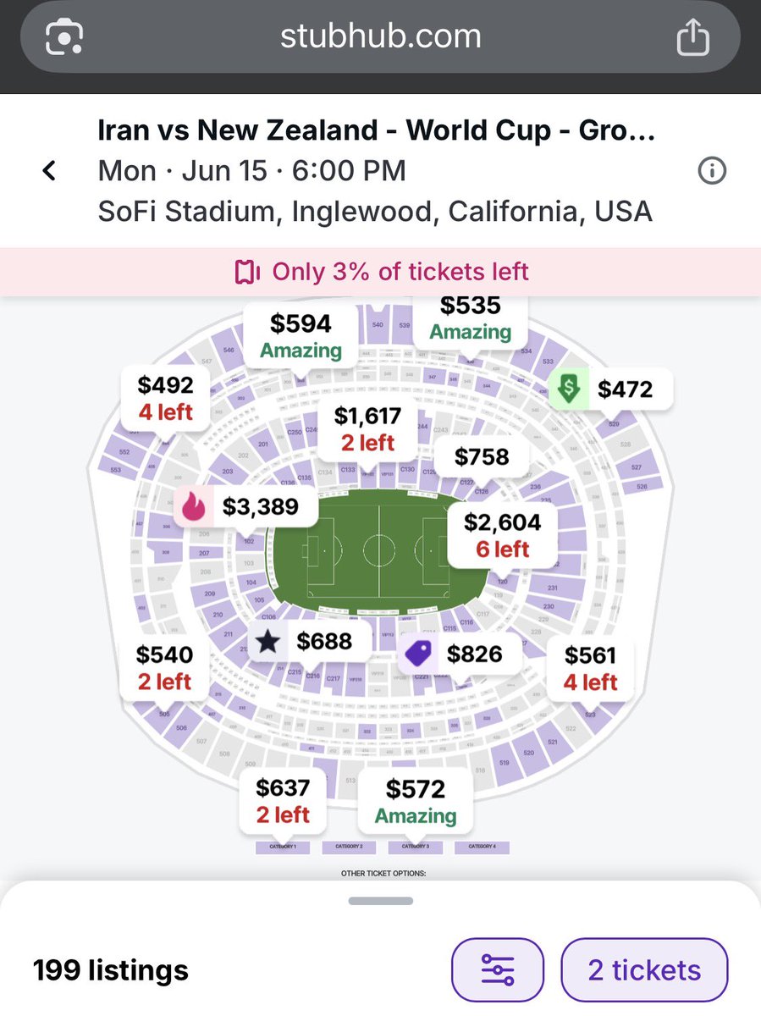Tap the flame icon next to $3,389
The height and width of the screenshot is (1016, 761).
pos(194,507)
